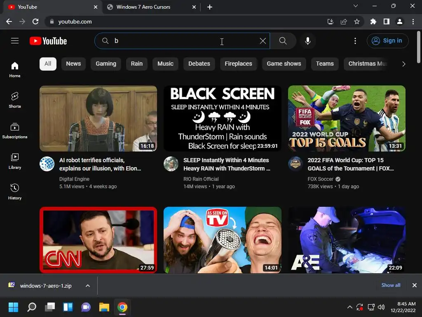The height and width of the screenshot is (317, 422).
Task: Select the News filter chip
Action: click(73, 64)
